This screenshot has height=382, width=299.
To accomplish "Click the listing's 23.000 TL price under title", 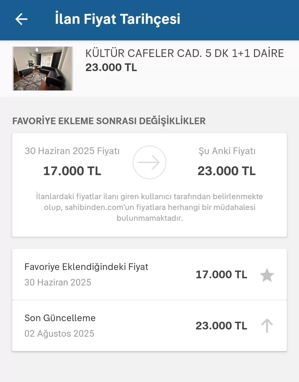I will coord(111,67).
